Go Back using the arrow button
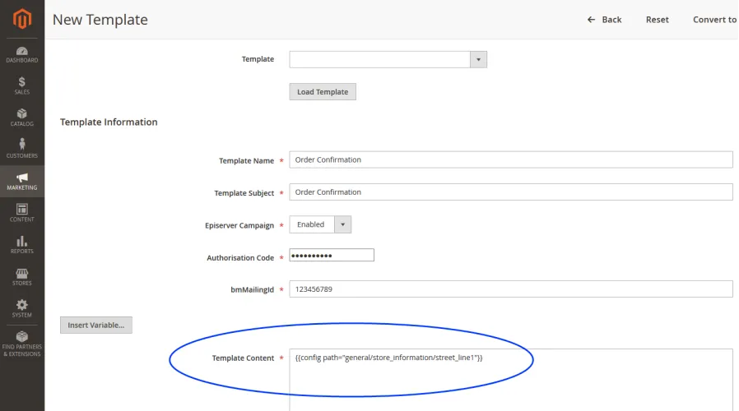739x411 pixels. click(604, 20)
